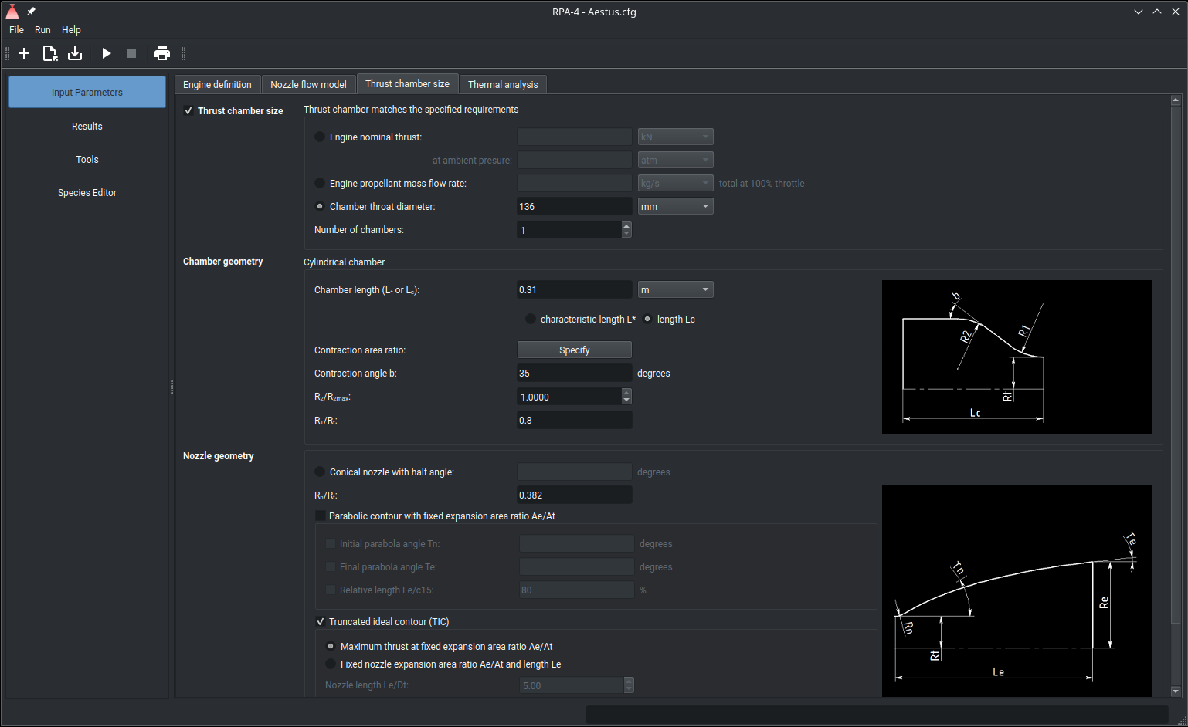Image resolution: width=1188 pixels, height=727 pixels.
Task: Click the Save (download) toolbar icon
Action: 75,53
